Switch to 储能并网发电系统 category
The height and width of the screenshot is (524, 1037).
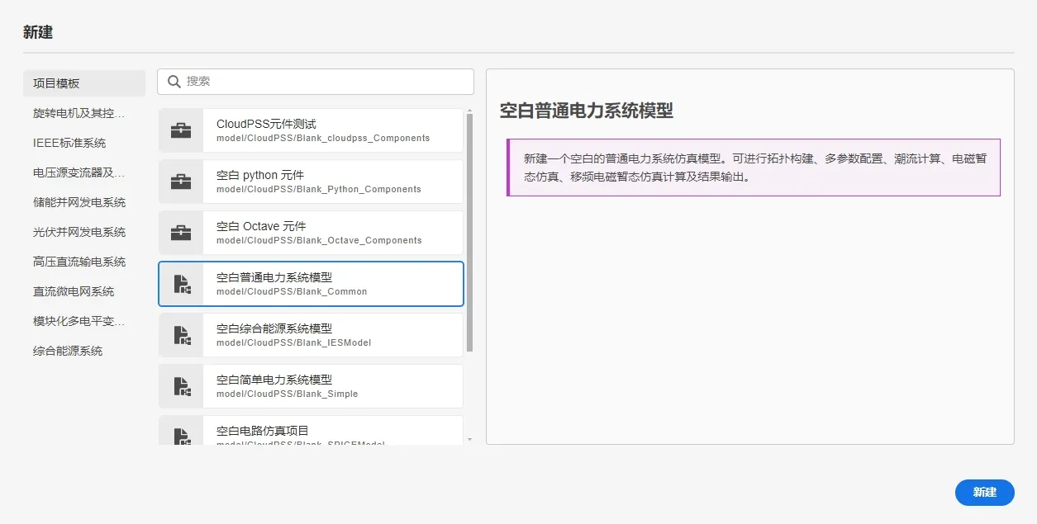(79, 202)
